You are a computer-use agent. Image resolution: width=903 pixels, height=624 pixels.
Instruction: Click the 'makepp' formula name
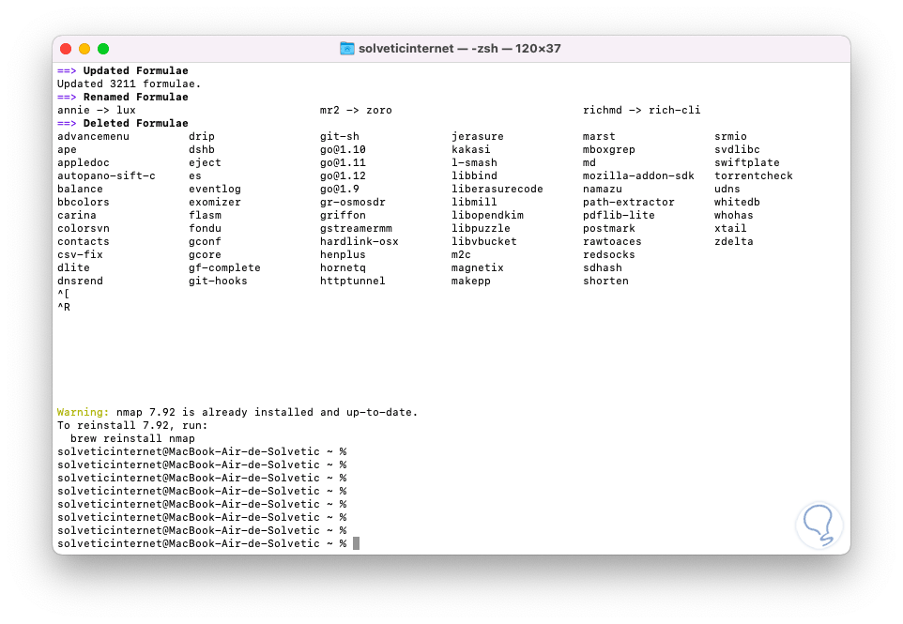(x=471, y=281)
